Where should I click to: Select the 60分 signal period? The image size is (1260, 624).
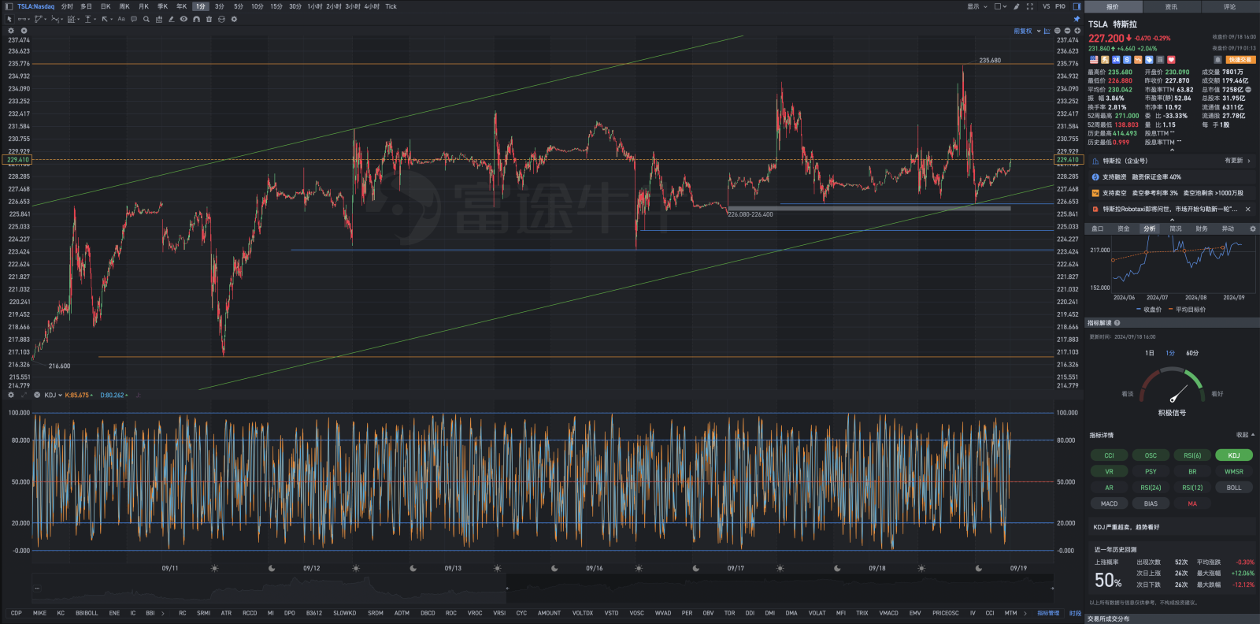tap(1192, 353)
